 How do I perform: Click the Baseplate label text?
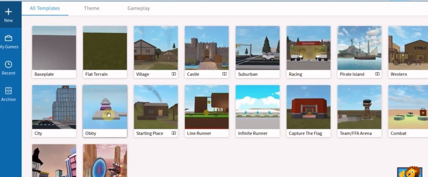tap(44, 74)
